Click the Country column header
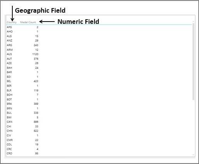This screenshot has width=199, height=164. coord(12,22)
